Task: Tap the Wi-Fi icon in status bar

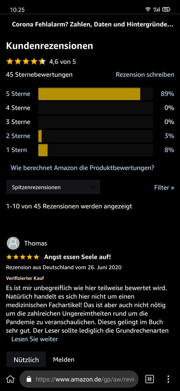Action: [148, 9]
